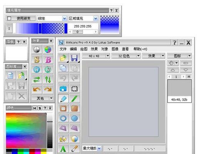
Task: Click the 其他 button in effects panel
Action: coord(42,98)
